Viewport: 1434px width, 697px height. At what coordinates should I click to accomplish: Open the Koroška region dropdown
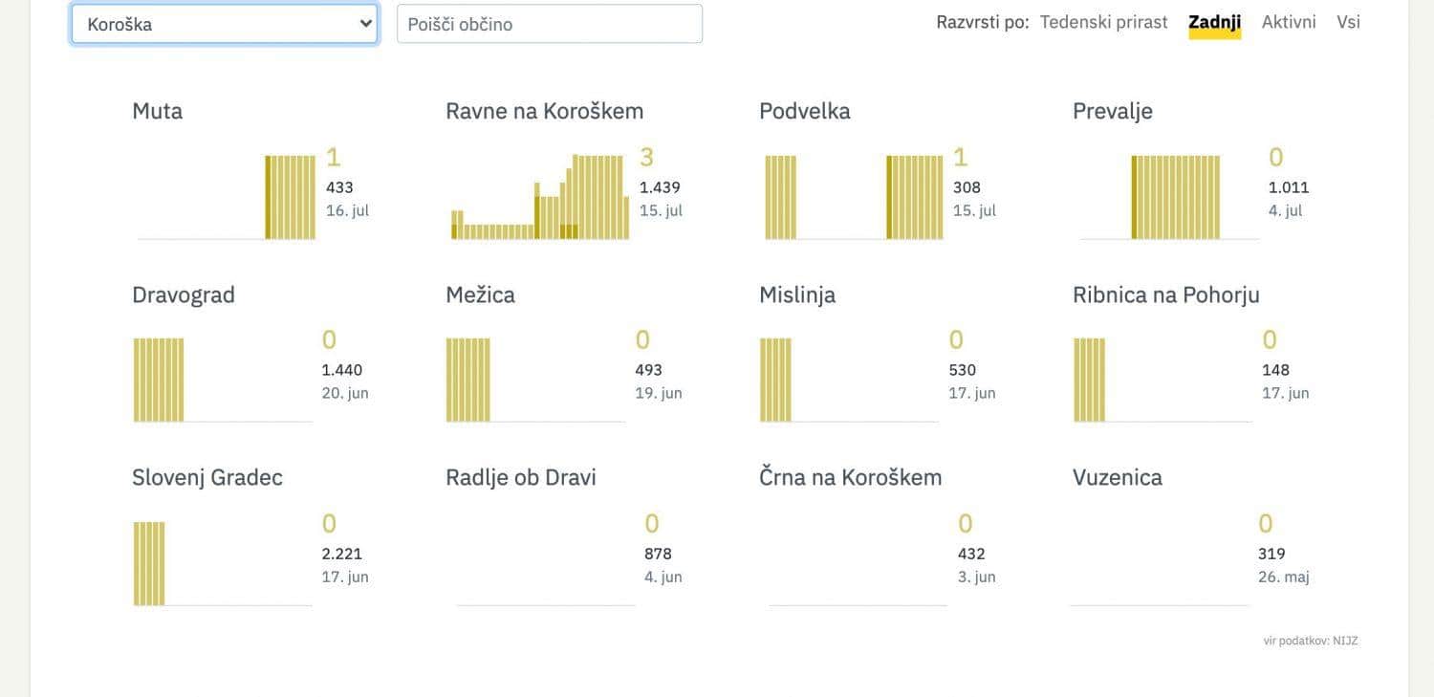point(224,24)
